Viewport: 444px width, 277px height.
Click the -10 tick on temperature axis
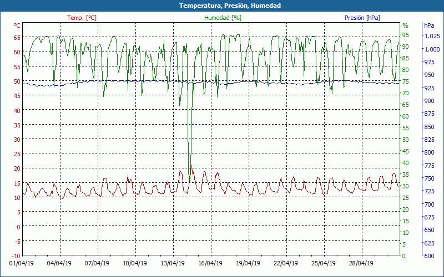coord(16,256)
